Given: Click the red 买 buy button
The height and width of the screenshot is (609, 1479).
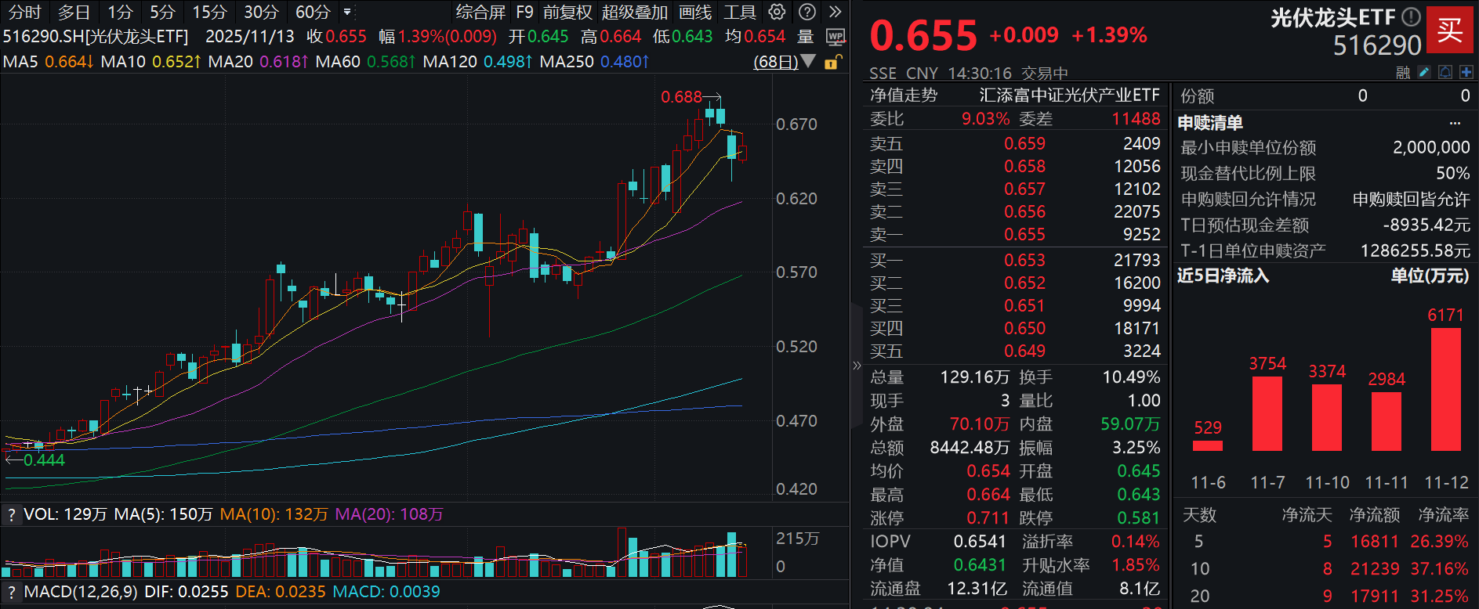Looking at the screenshot, I should (1449, 30).
